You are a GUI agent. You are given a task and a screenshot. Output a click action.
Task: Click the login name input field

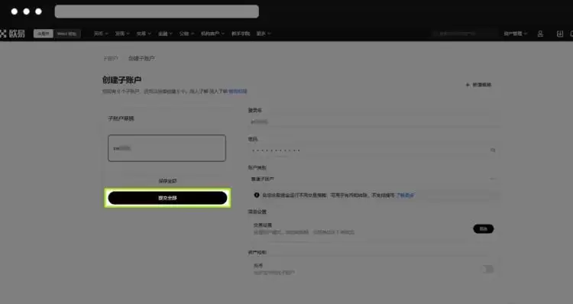[373, 122]
